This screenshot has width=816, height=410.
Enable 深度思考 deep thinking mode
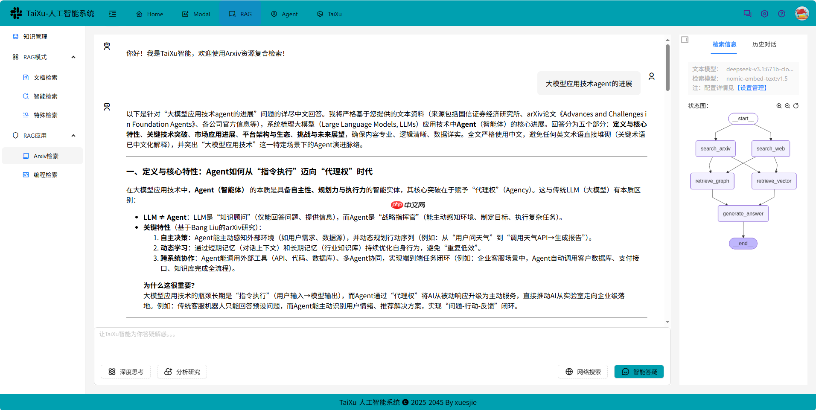click(125, 372)
